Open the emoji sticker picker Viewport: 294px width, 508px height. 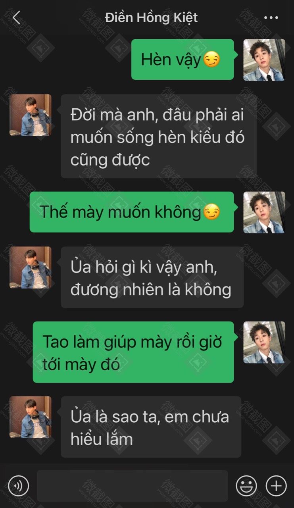click(246, 485)
